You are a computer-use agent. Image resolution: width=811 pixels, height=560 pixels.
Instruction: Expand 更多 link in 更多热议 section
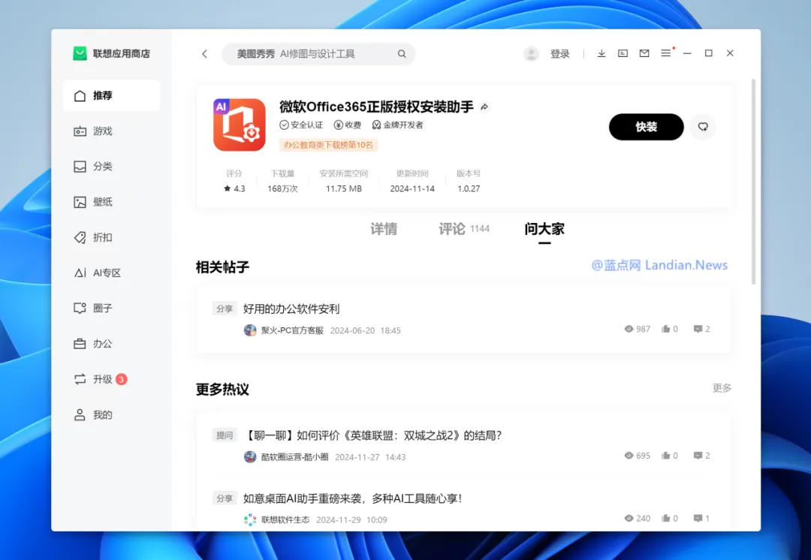(x=722, y=388)
